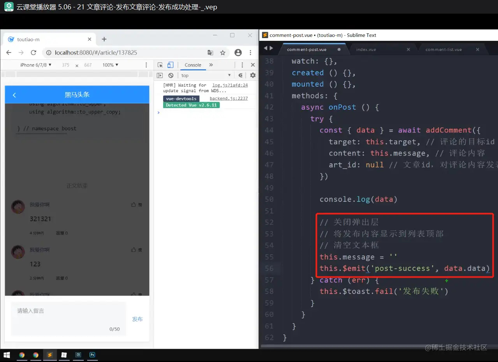Open the Typora icon in the taskbar
The width and height of the screenshot is (498, 362).
64,355
